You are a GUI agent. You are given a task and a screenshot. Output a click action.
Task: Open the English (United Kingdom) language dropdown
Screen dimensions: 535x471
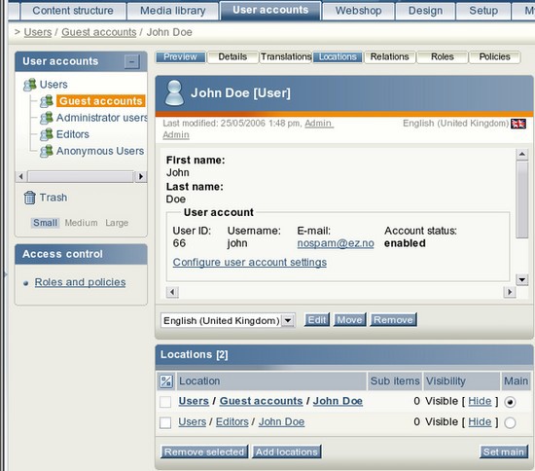228,320
